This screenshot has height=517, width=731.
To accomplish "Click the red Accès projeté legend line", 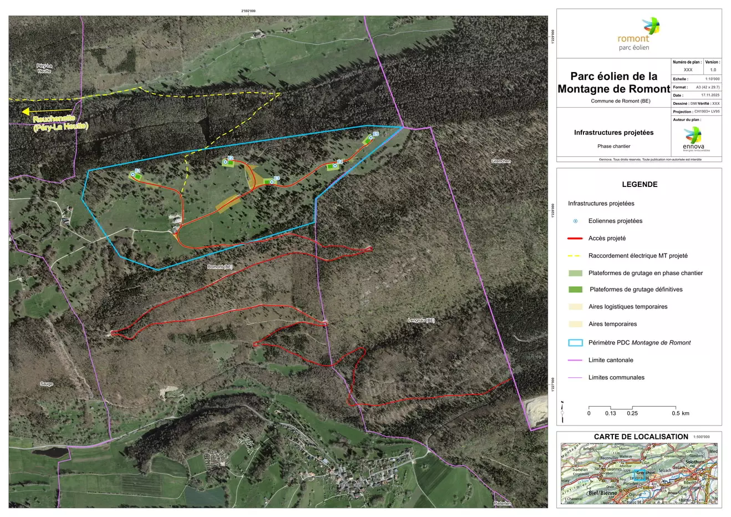I will coord(575,239).
